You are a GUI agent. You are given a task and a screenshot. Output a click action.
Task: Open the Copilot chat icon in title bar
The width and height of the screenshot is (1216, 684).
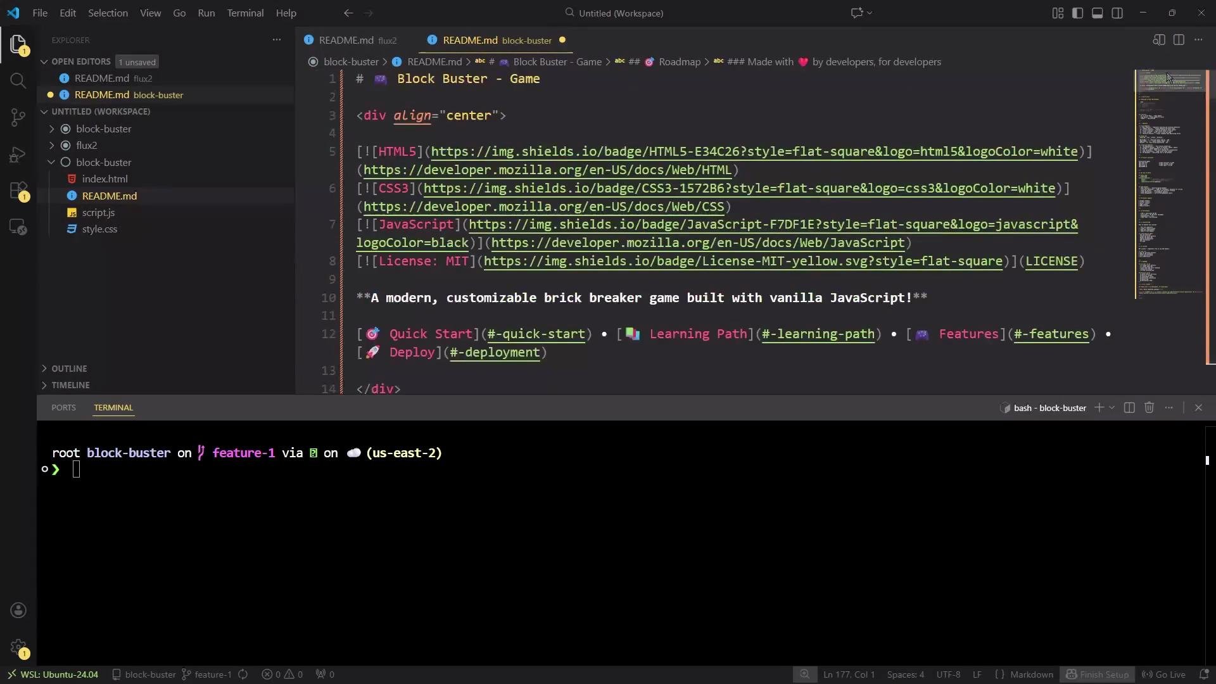[x=857, y=13]
